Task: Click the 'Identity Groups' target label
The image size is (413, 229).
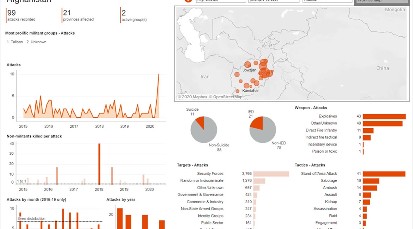Action: [x=210, y=216]
